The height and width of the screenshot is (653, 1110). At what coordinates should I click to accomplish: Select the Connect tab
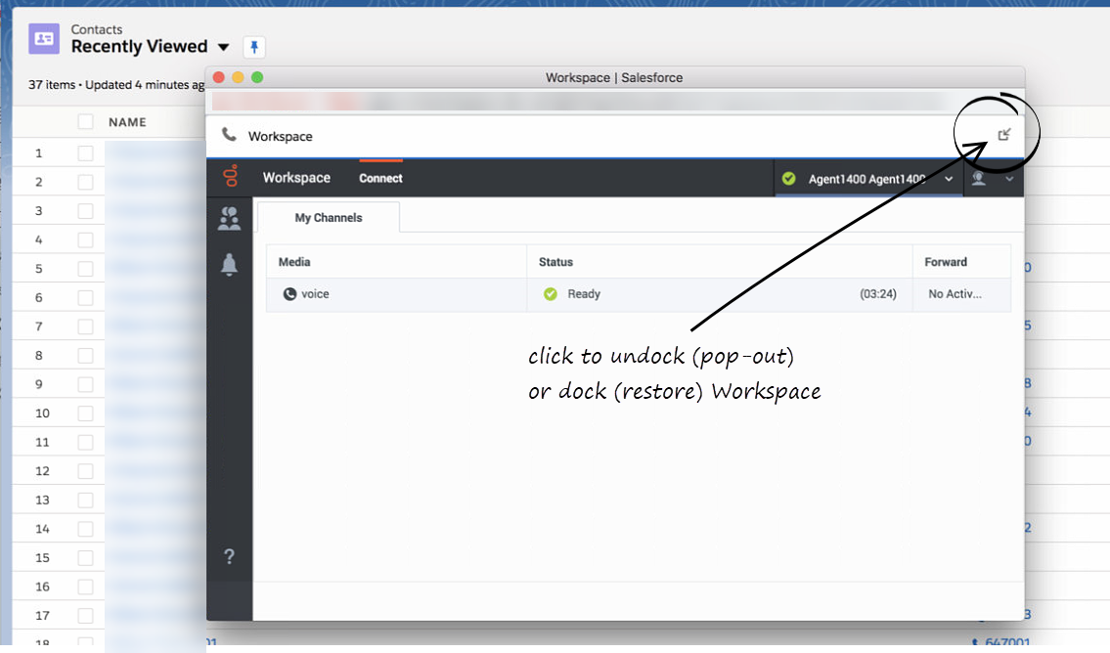click(x=380, y=178)
